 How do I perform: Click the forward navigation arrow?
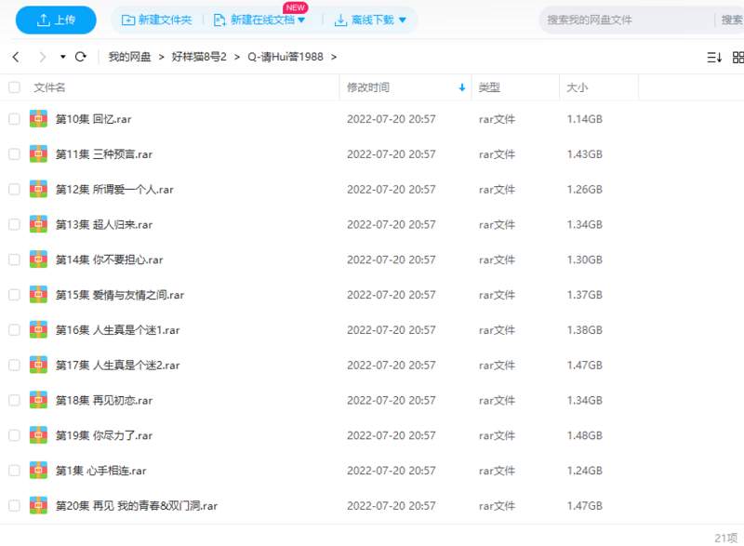tap(41, 57)
